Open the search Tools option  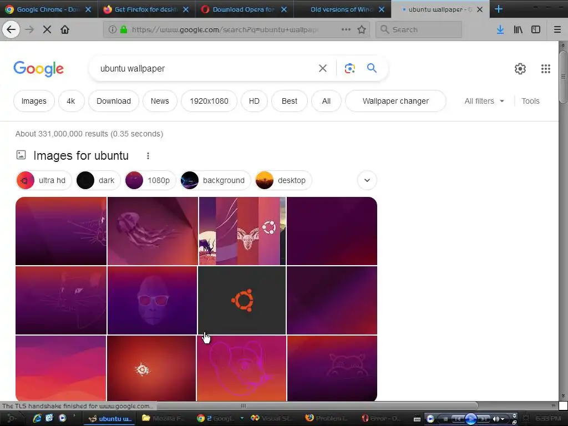pyautogui.click(x=530, y=101)
